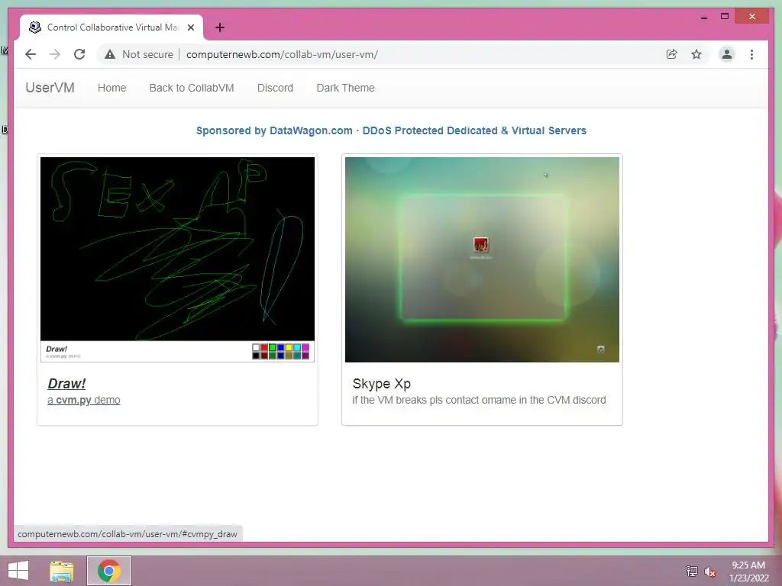This screenshot has width=782, height=586.
Task: Open the Home nav item
Action: pyautogui.click(x=111, y=88)
